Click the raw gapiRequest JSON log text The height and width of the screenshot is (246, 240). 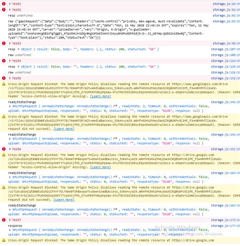[108, 29]
